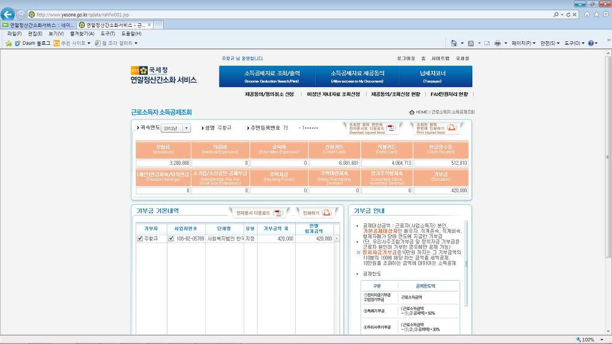This screenshot has width=612, height=344.
Task: Expand the 도구(O) command bar dropdown
Action: [x=574, y=43]
